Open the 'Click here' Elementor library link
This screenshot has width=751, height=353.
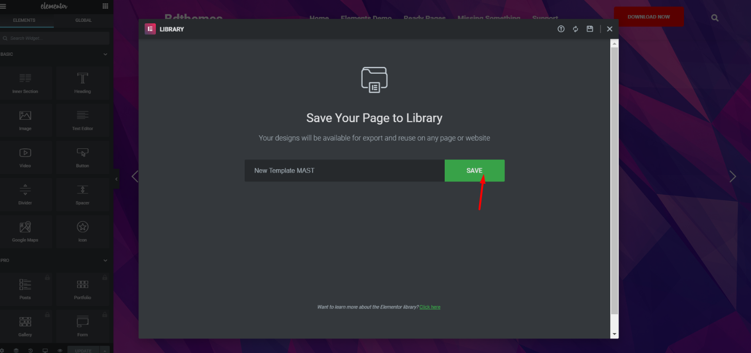click(x=430, y=307)
